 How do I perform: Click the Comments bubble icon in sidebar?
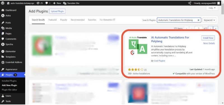tap(3, 39)
